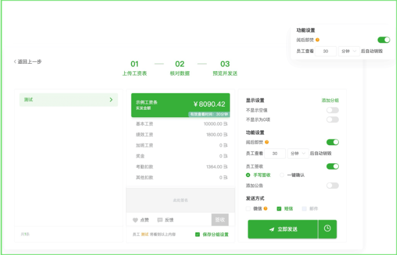Select the 手写签收 radio option

[x=258, y=175]
